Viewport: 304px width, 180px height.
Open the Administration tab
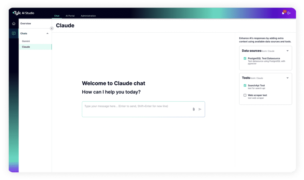(88, 16)
